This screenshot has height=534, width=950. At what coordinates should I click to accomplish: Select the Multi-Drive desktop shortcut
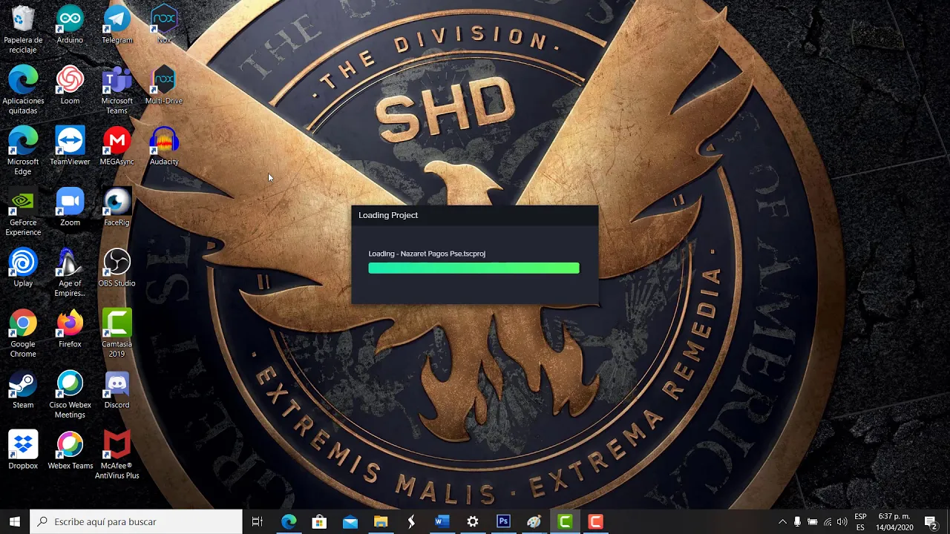coord(164,85)
